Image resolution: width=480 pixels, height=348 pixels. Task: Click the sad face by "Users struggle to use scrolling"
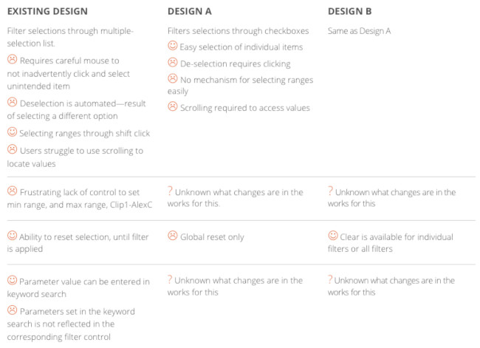pos(12,149)
